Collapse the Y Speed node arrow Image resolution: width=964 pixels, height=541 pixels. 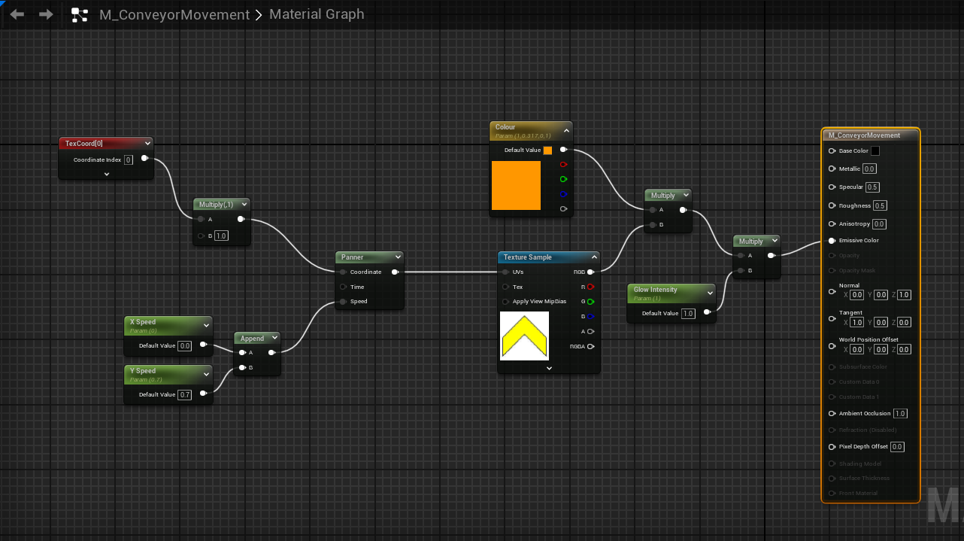coord(206,373)
